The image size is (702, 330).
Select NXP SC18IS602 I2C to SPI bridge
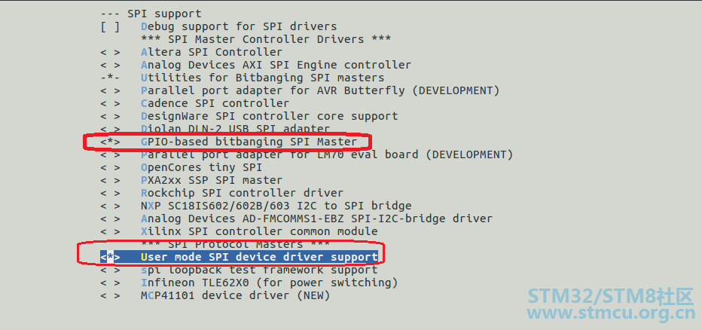tap(255, 206)
